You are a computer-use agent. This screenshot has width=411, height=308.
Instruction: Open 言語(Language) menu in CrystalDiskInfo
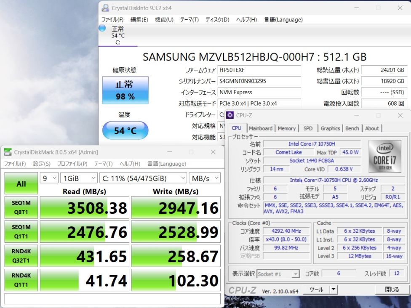283,20
